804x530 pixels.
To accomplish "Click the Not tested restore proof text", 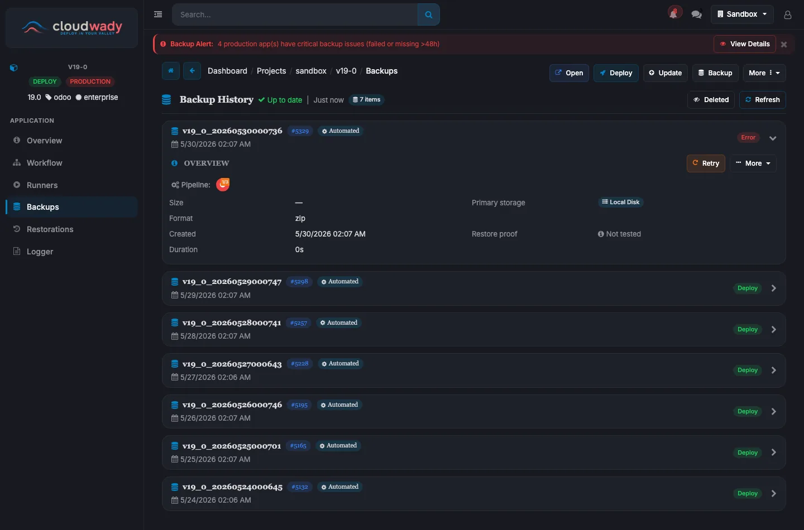I will (x=619, y=234).
